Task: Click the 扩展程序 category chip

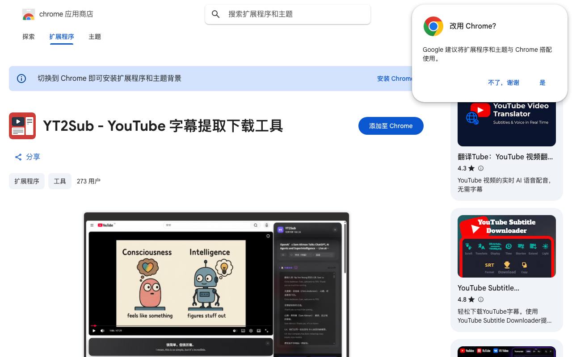Action: (x=27, y=181)
